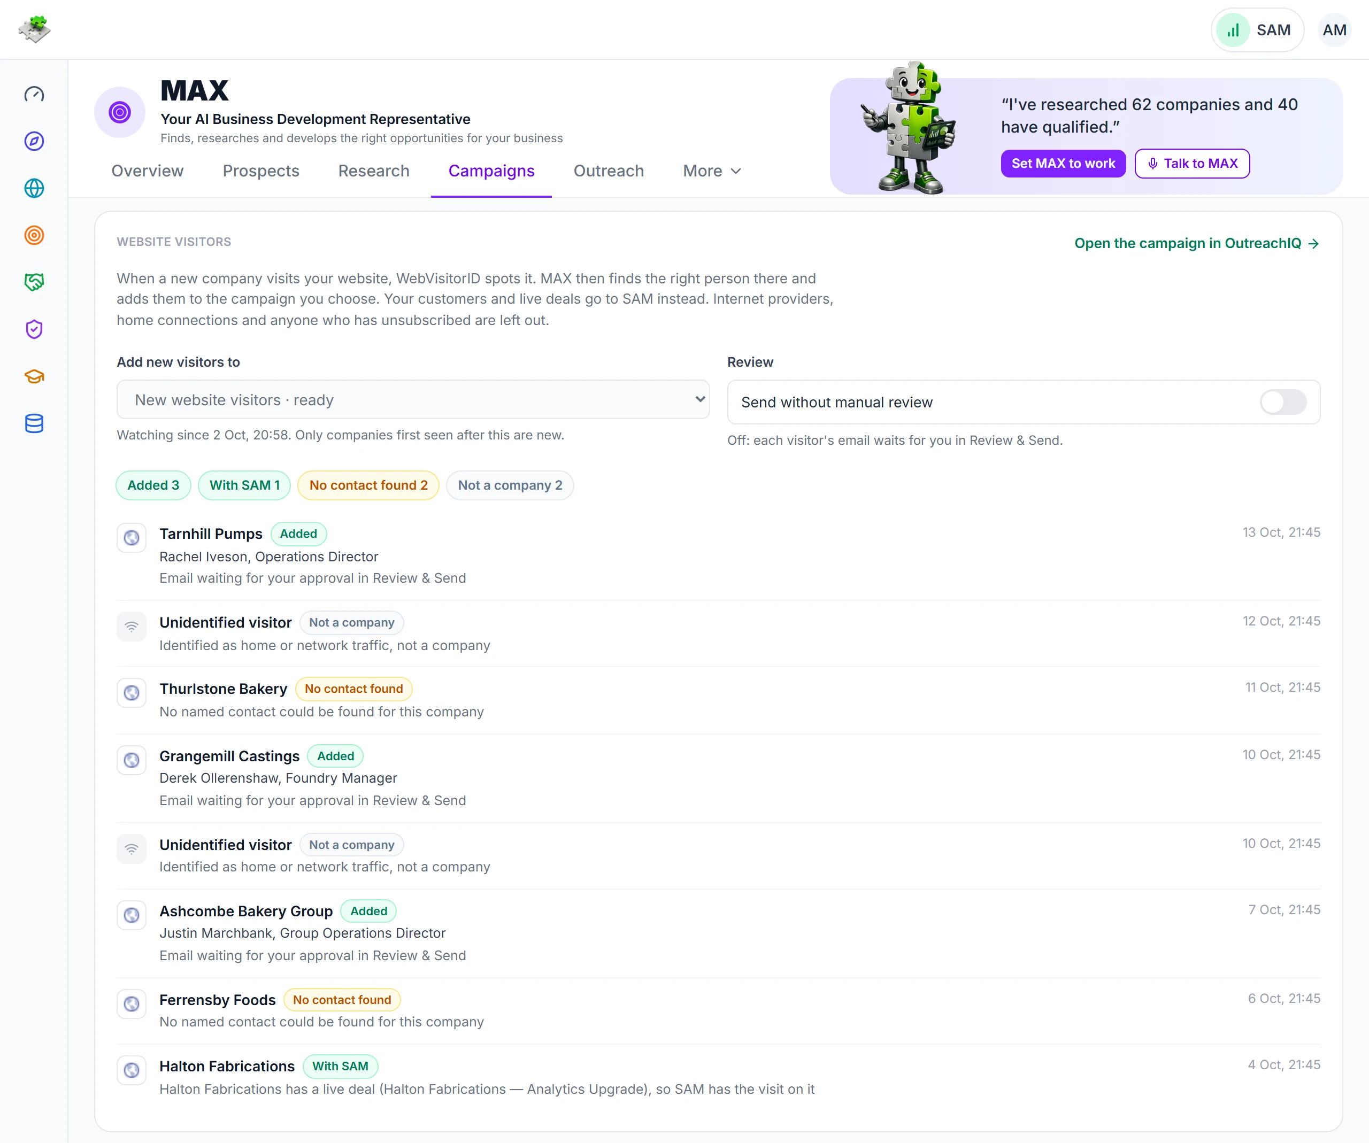Click the With SAM badge on Halton Fabrications
This screenshot has width=1369, height=1143.
(340, 1066)
